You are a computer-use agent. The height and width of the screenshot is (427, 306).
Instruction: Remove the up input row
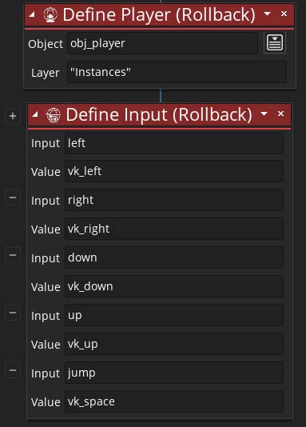point(13,313)
